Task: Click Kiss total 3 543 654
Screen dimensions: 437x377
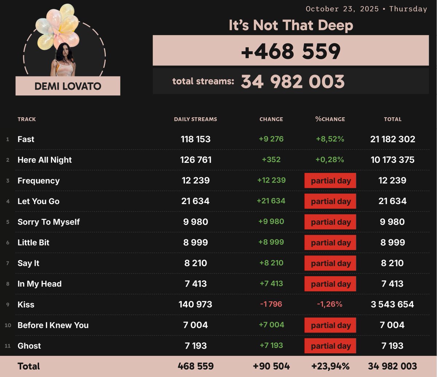Action: point(393,305)
